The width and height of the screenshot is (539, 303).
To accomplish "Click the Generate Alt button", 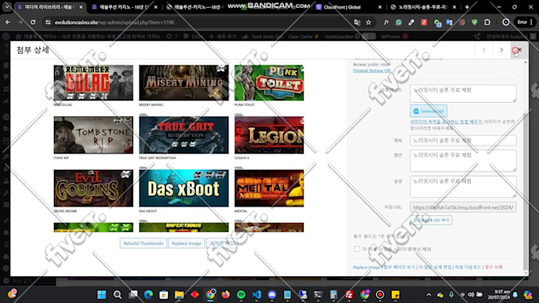I will click(428, 112).
